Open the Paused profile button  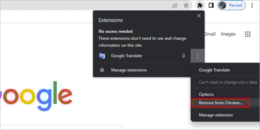coord(232,6)
